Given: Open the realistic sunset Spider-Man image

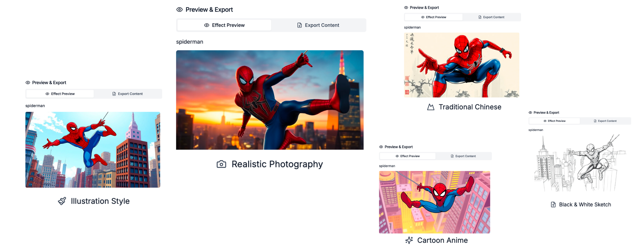Looking at the screenshot, I should click(270, 100).
